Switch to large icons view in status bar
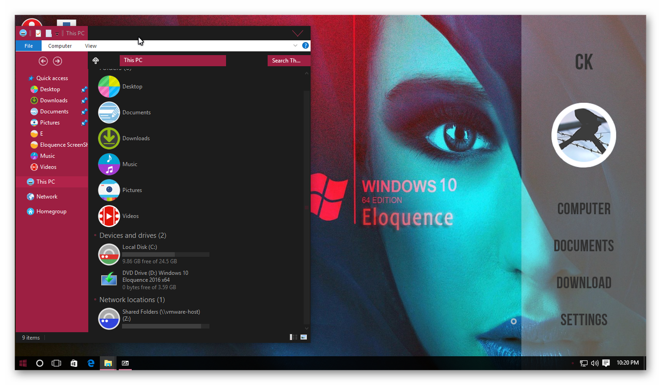 tap(304, 337)
